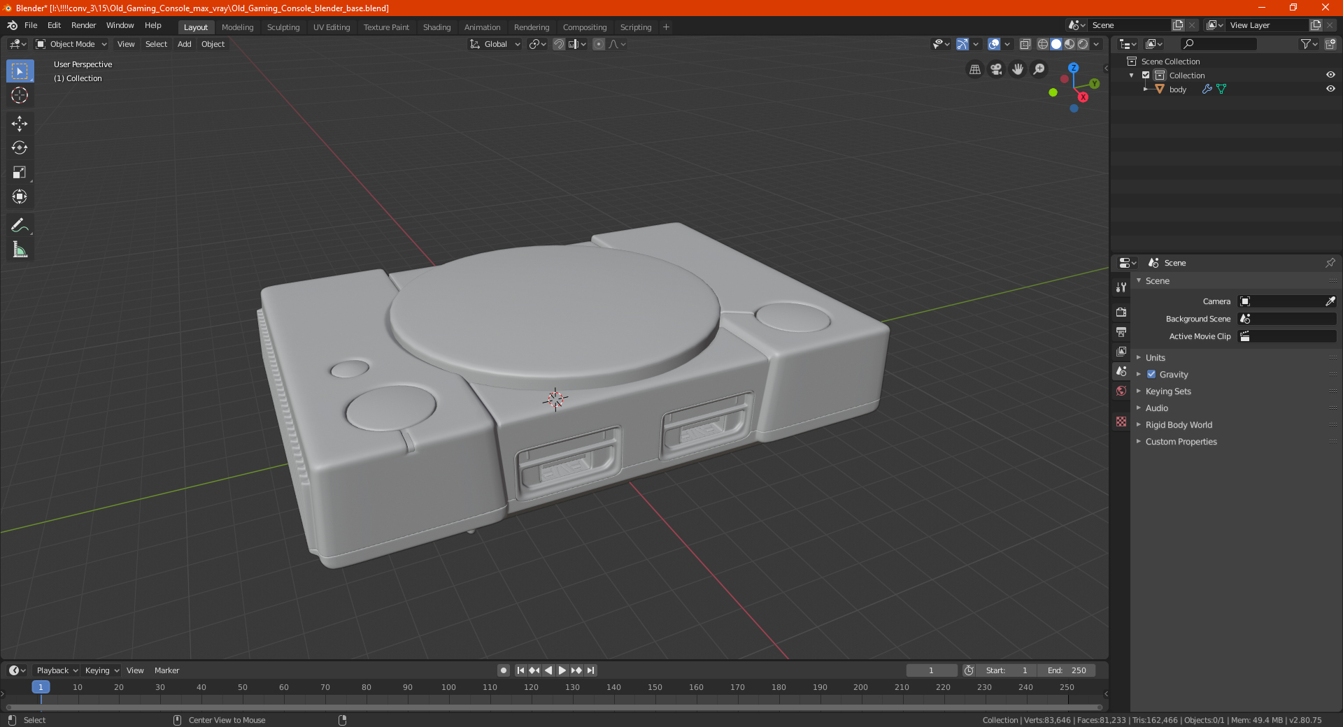The image size is (1343, 727).
Task: Toggle Collection exclude checkbox in outliner
Action: coord(1146,75)
